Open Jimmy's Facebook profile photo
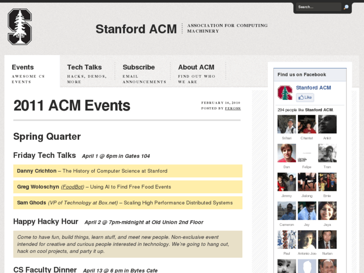The height and width of the screenshot is (273, 364). 286,182
